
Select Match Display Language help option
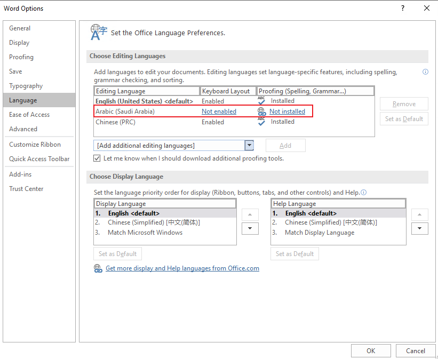click(x=338, y=233)
